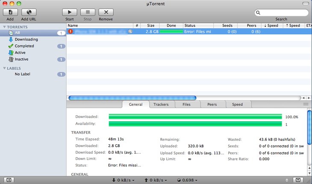Select Inactive category in sidebar

tap(33, 59)
